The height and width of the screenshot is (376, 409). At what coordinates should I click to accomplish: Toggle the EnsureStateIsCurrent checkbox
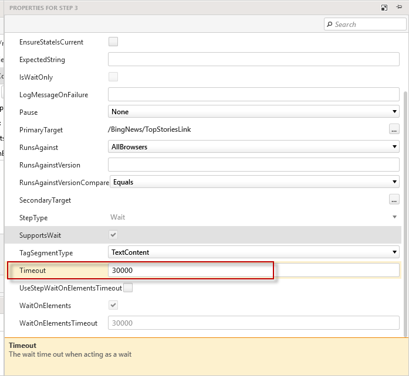click(113, 42)
